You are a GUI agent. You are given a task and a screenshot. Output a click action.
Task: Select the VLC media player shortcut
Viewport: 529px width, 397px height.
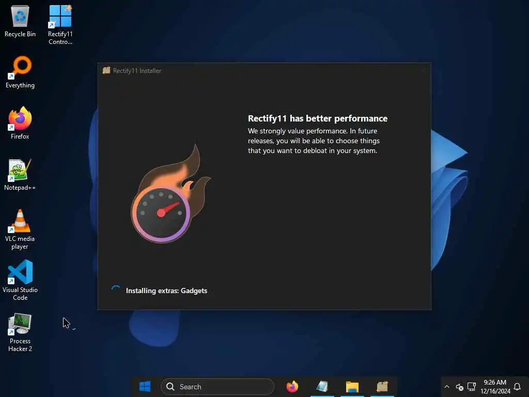(x=20, y=230)
